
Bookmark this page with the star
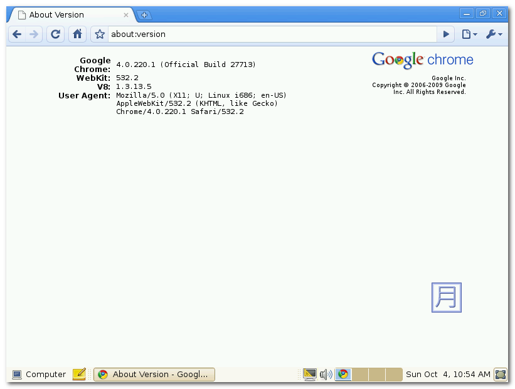coord(100,34)
